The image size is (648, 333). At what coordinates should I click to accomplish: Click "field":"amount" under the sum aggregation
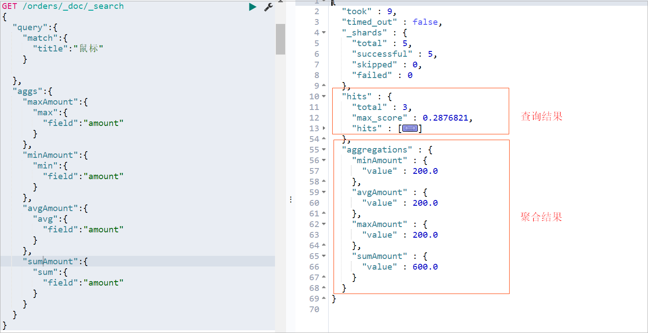(83, 283)
